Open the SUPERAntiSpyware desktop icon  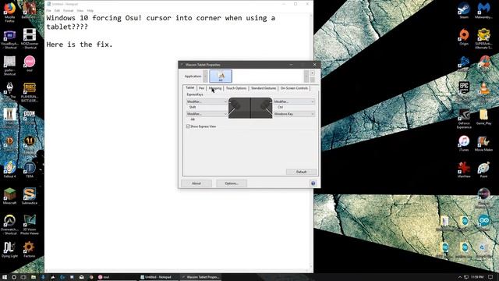[x=483, y=38]
